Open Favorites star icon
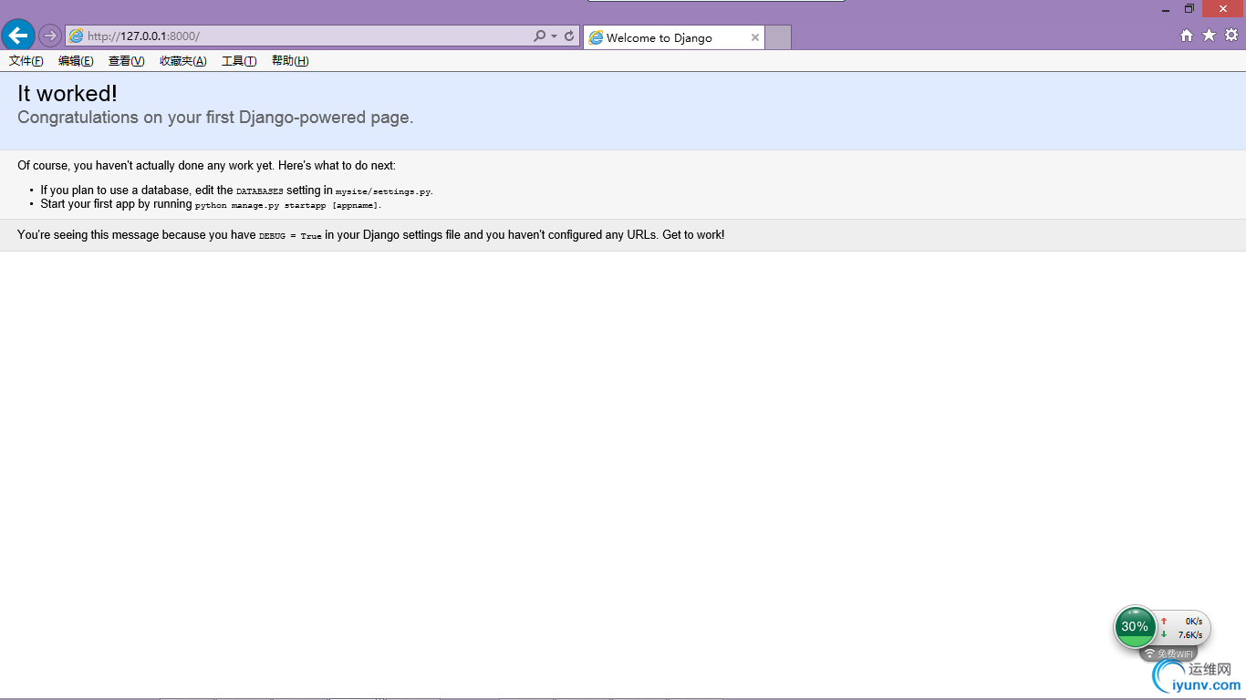 pyautogui.click(x=1209, y=36)
